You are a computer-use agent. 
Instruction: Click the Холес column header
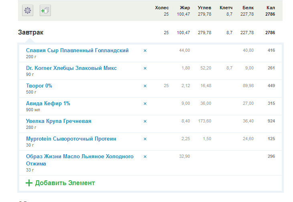(x=162, y=8)
